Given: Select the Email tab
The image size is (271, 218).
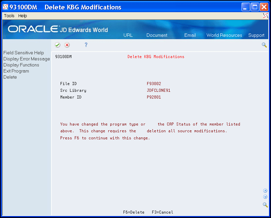Looking at the screenshot, I should (x=190, y=35).
